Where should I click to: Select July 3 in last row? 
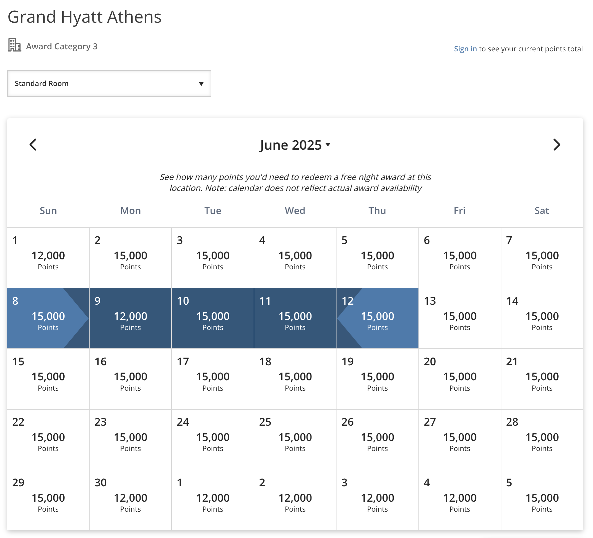coord(377,500)
